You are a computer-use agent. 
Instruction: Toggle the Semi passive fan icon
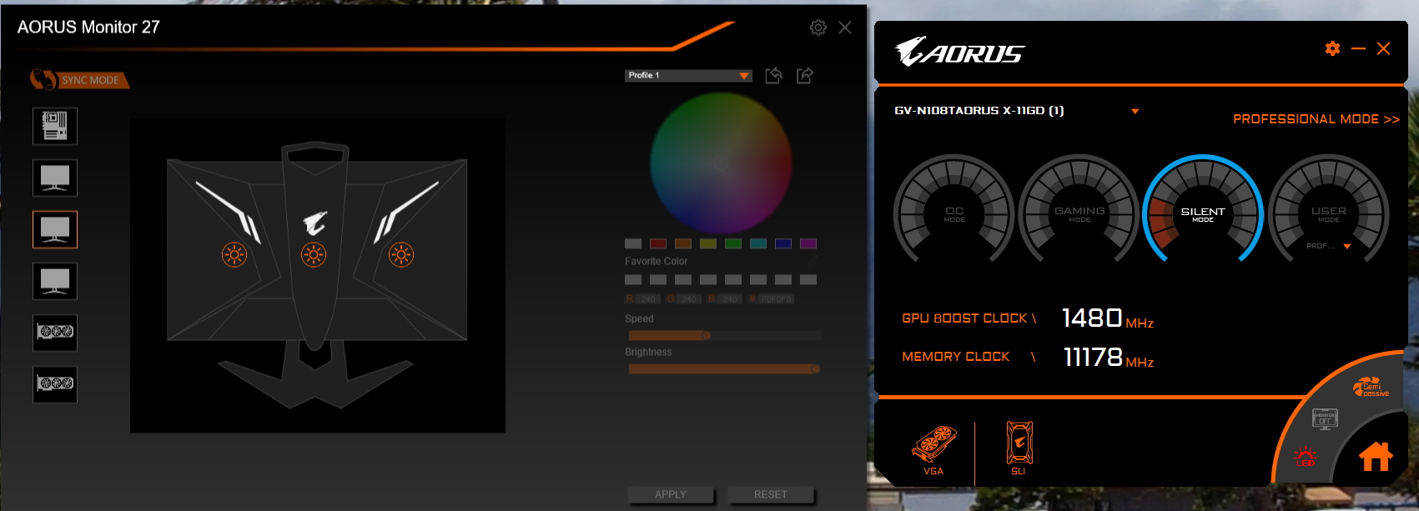click(1371, 387)
